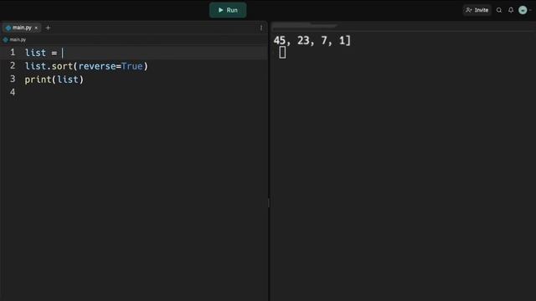The image size is (536, 301).
Task: Select line number 4 in gutter
Action: click(13, 92)
